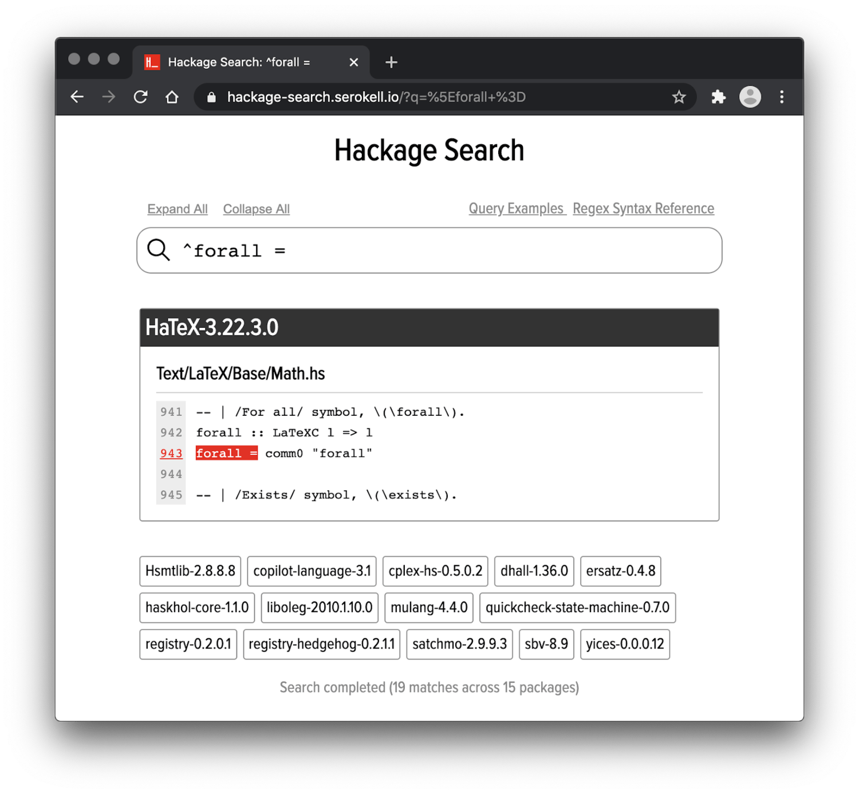Expand sbv-8.9 package
Image resolution: width=859 pixels, height=794 pixels.
tap(546, 644)
